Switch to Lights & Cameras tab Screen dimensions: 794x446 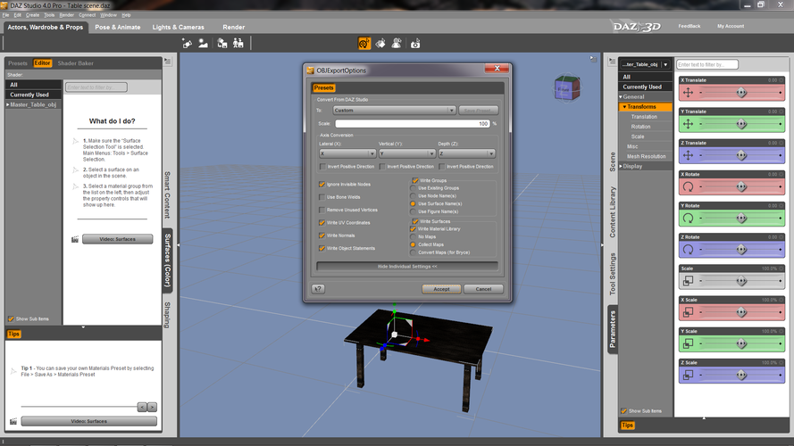(179, 28)
